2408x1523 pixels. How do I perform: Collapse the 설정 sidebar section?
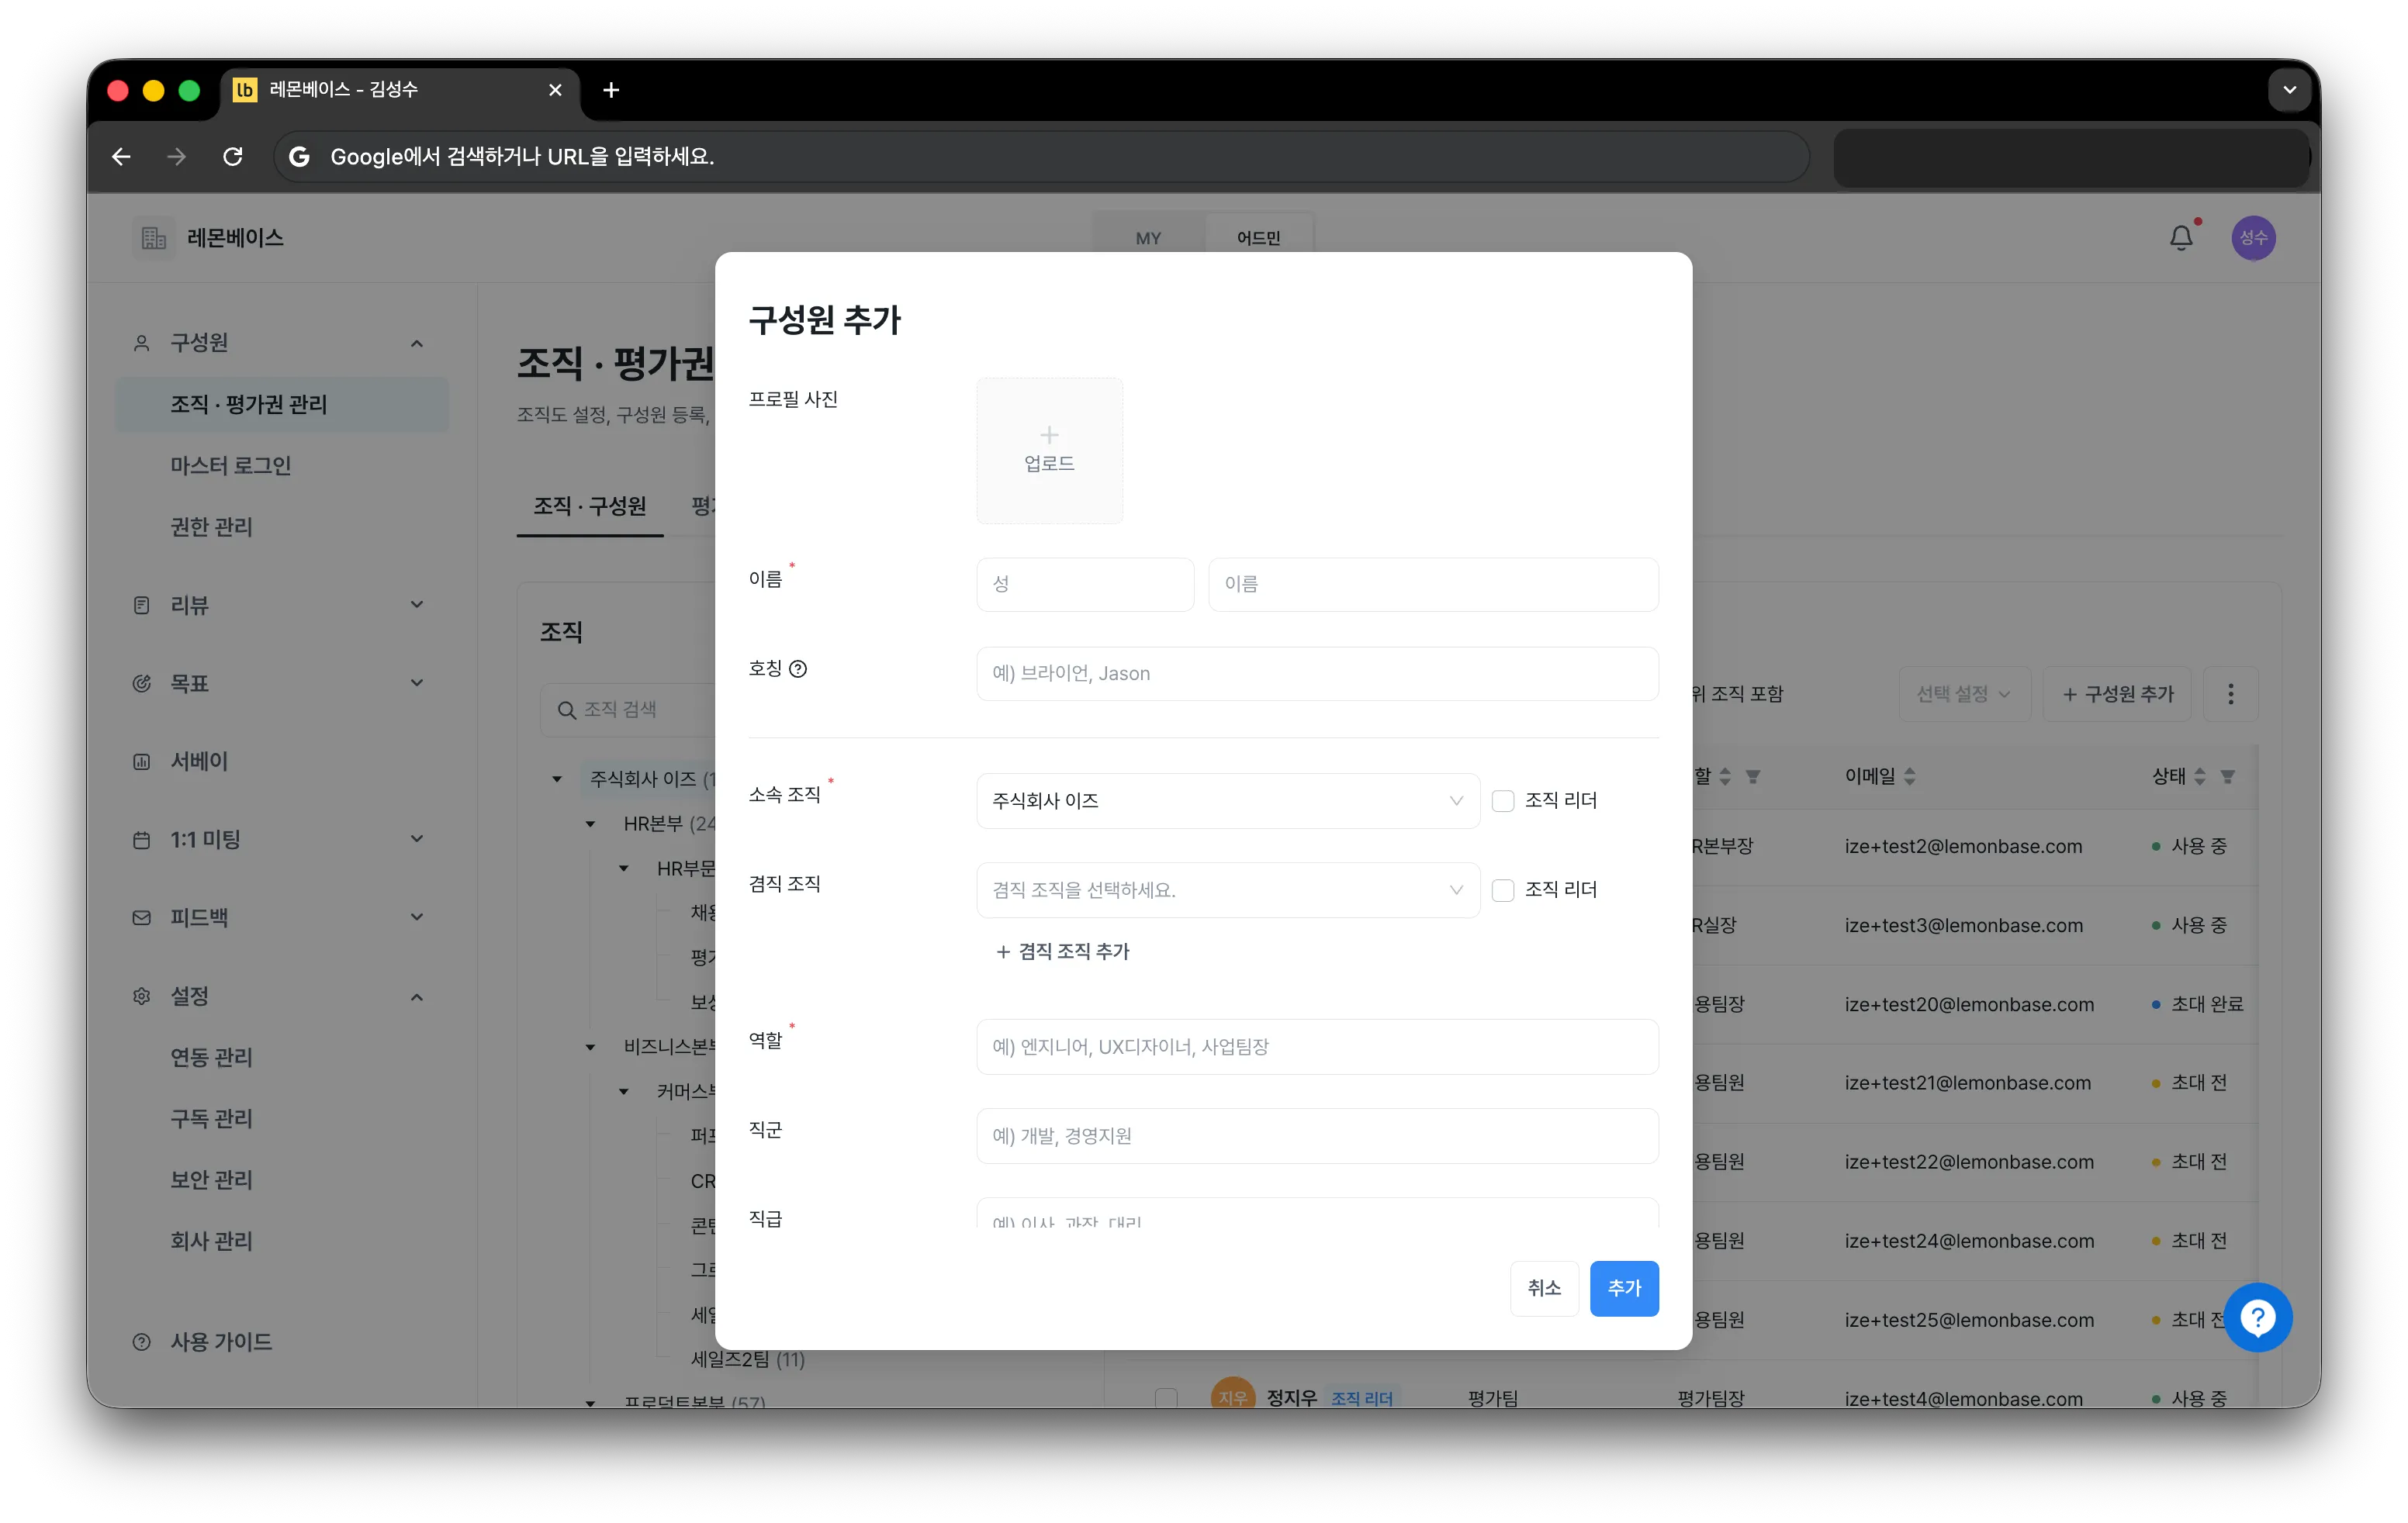(417, 996)
